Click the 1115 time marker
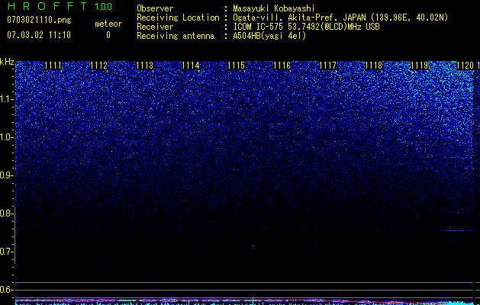Screen dimensions: 480x305 point(236,66)
